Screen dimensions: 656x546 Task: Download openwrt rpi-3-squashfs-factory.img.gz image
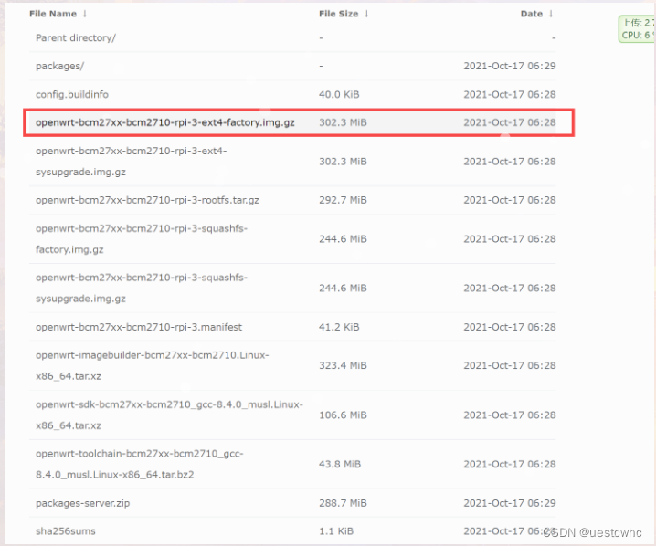142,239
